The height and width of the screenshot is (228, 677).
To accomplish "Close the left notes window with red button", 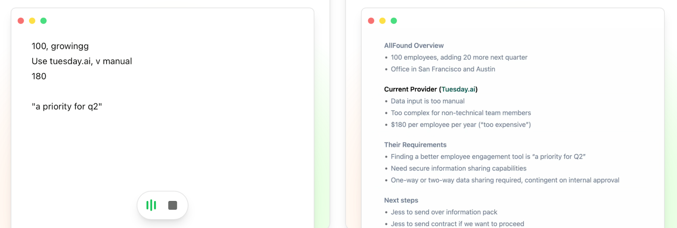I will click(21, 21).
